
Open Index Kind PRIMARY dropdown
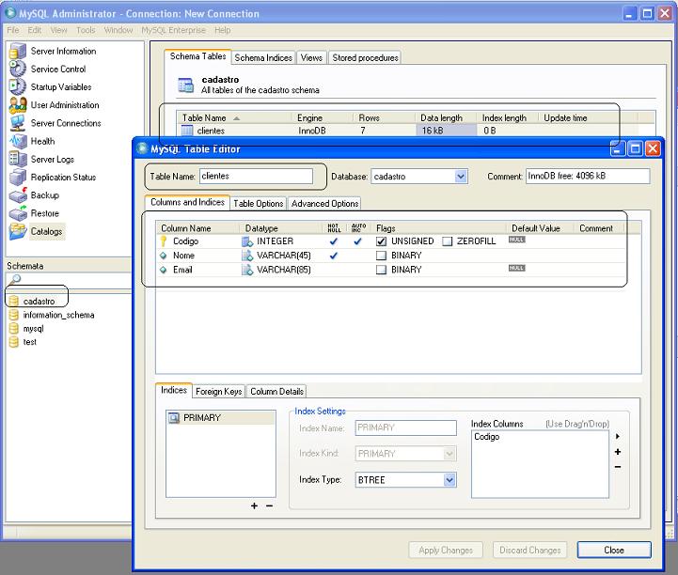point(449,454)
